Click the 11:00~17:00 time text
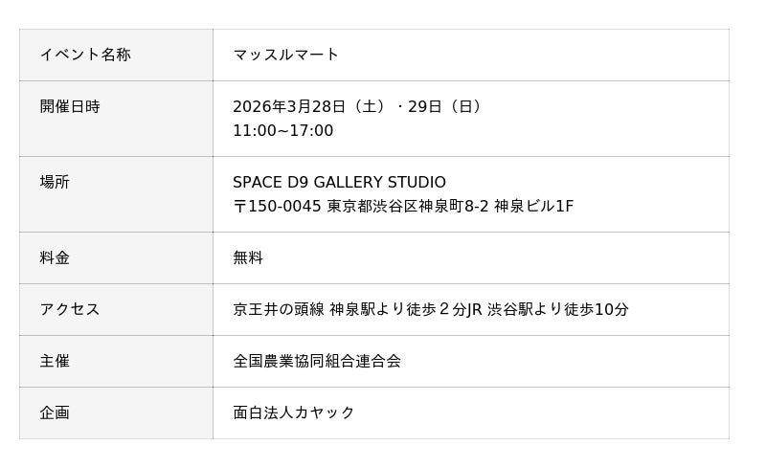 point(282,130)
